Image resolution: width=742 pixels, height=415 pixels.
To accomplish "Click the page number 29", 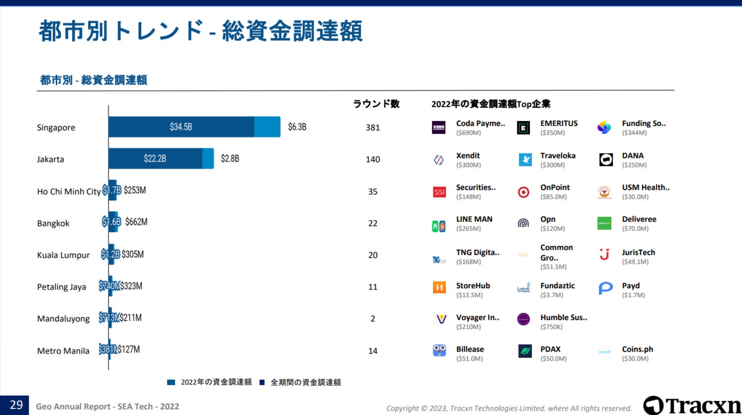I will tap(16, 405).
